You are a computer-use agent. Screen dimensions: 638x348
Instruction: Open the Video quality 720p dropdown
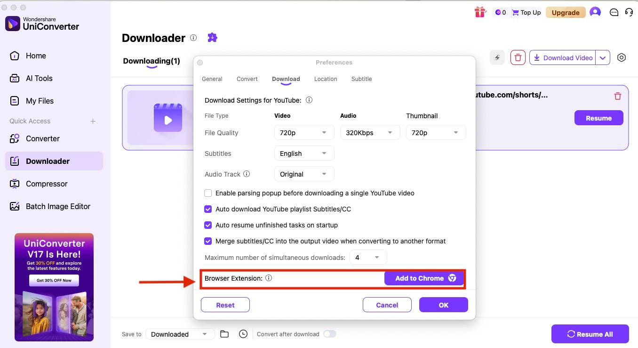coord(304,132)
